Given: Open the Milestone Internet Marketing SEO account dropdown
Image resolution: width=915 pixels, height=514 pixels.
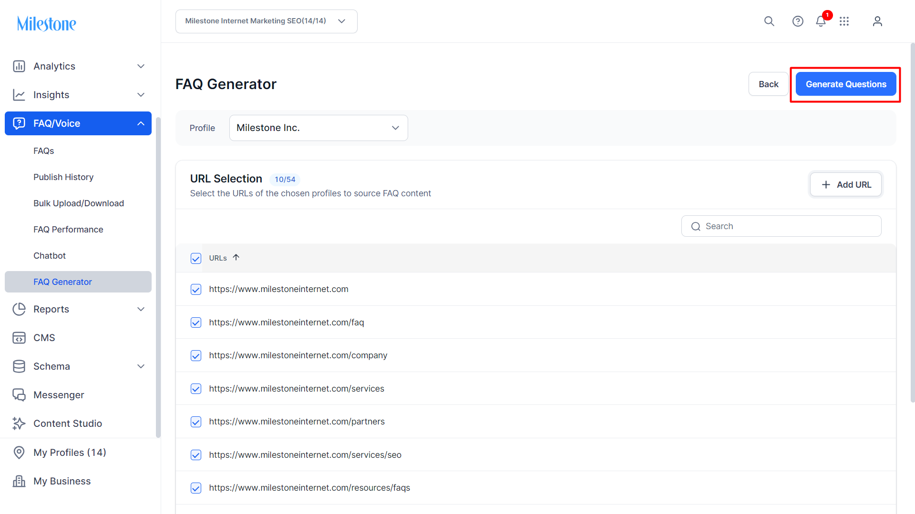Looking at the screenshot, I should tap(266, 21).
